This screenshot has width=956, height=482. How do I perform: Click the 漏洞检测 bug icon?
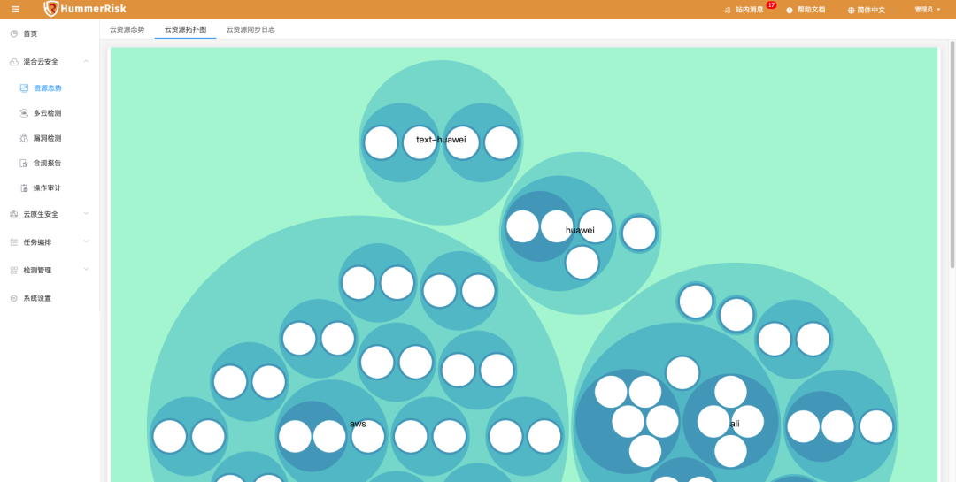[24, 138]
